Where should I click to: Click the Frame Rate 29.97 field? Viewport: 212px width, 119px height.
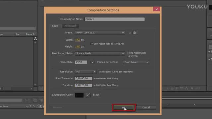(x=81, y=62)
